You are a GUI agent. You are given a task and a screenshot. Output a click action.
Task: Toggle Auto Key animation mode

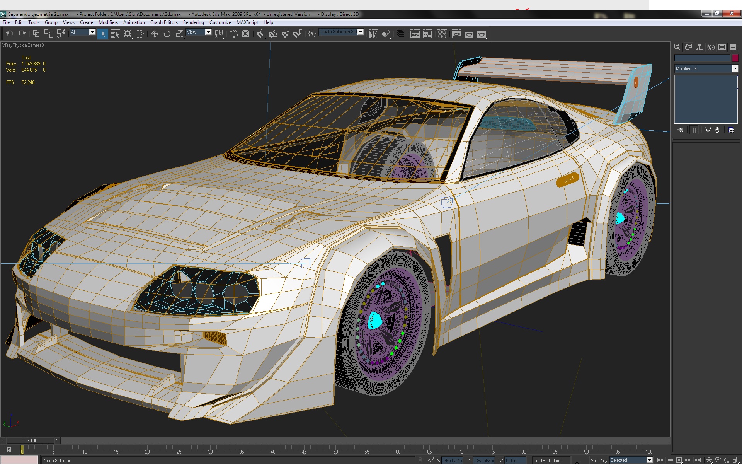pyautogui.click(x=598, y=460)
